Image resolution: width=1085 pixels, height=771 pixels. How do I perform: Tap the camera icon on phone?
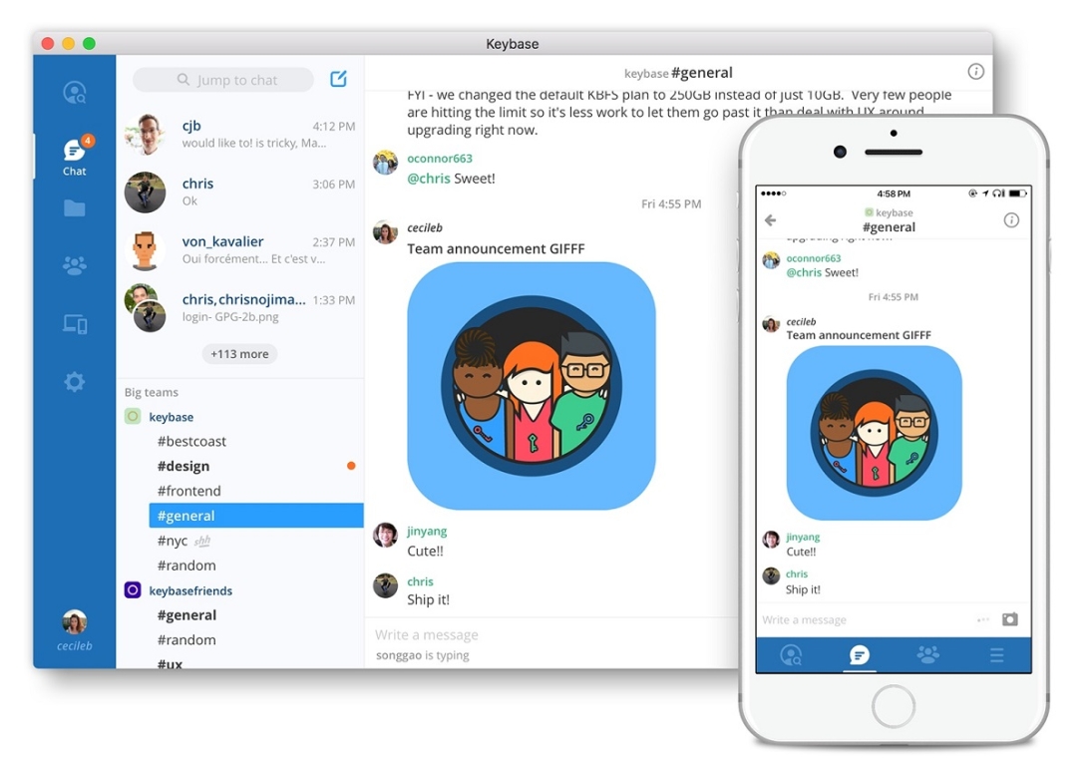click(x=1010, y=619)
